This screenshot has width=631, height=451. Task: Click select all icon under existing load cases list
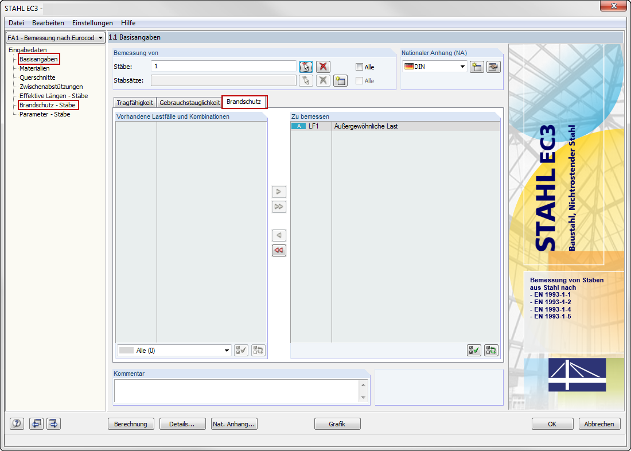tap(242, 351)
